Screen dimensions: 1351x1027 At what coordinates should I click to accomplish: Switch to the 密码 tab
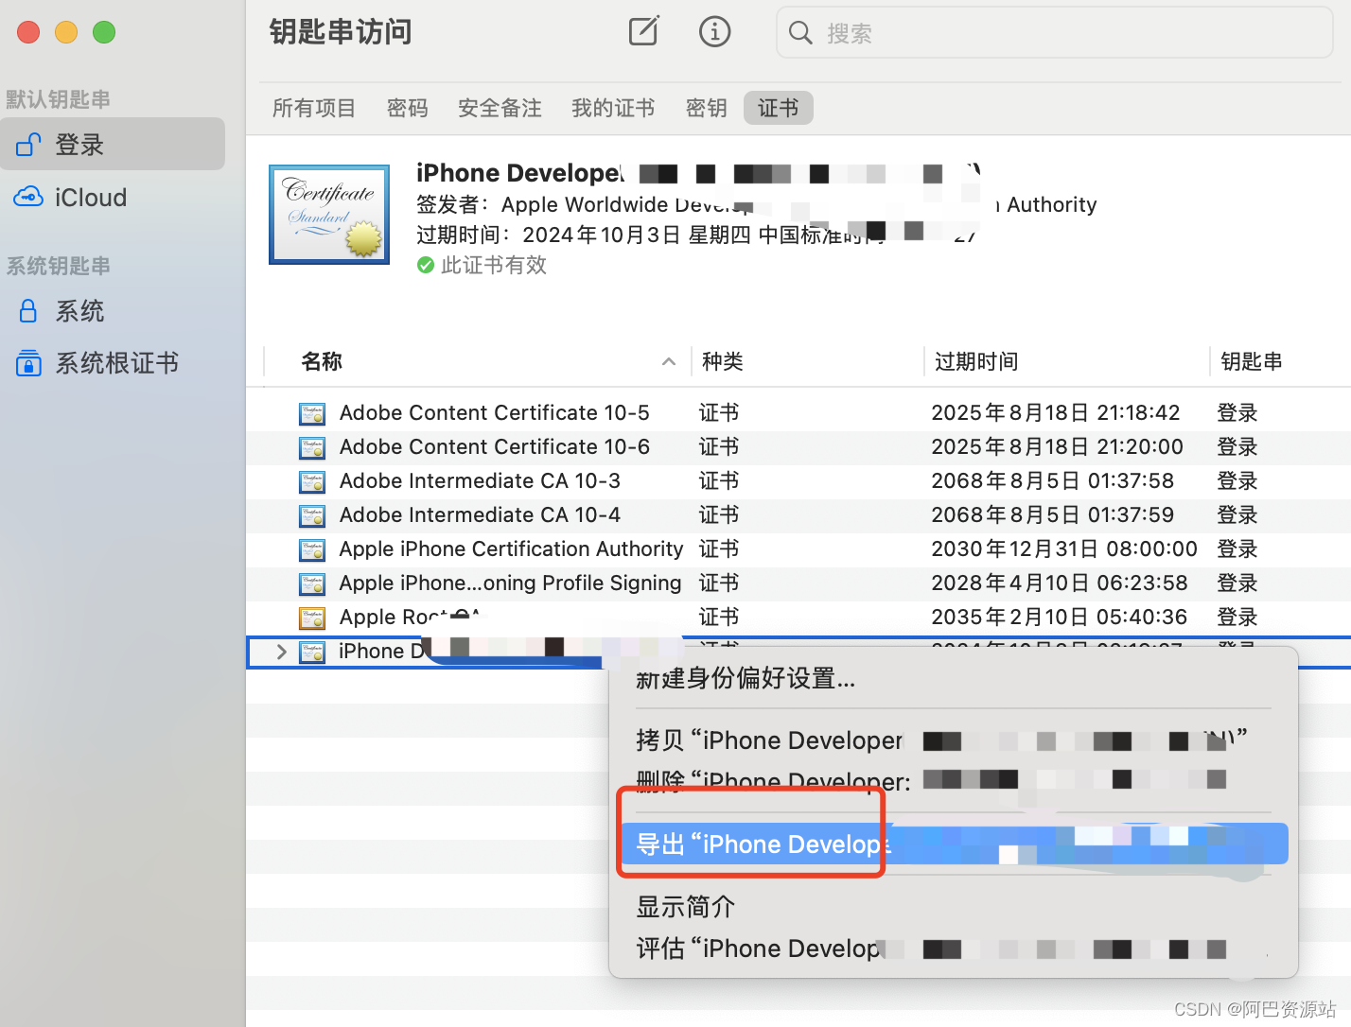tap(408, 108)
